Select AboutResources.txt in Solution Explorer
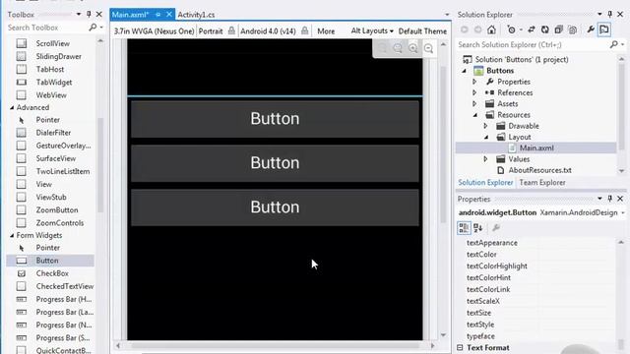 (x=539, y=170)
